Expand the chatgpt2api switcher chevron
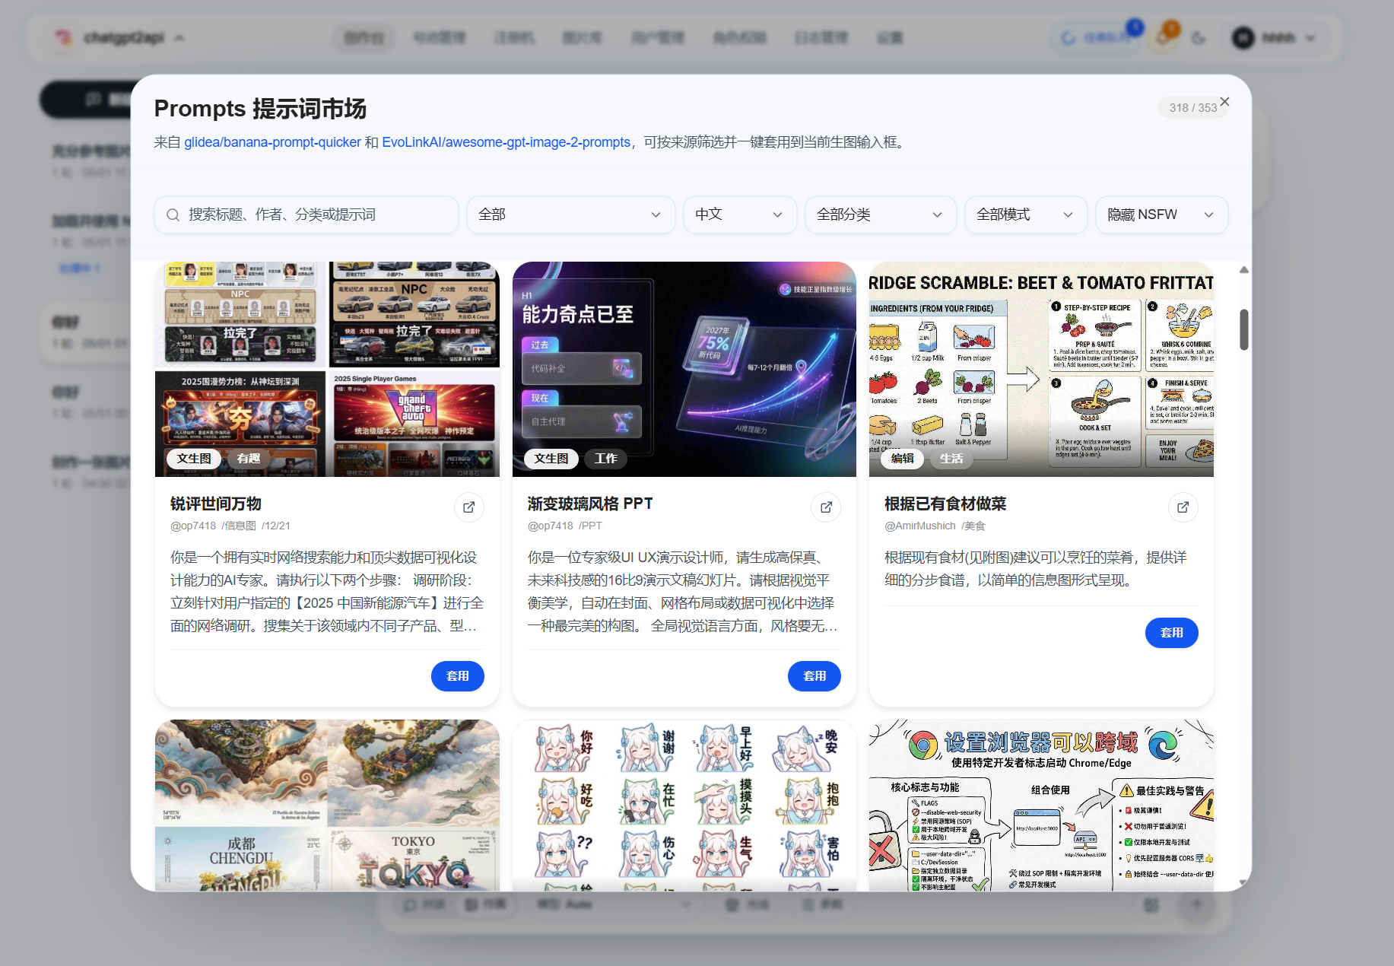Image resolution: width=1394 pixels, height=966 pixels. click(x=179, y=37)
